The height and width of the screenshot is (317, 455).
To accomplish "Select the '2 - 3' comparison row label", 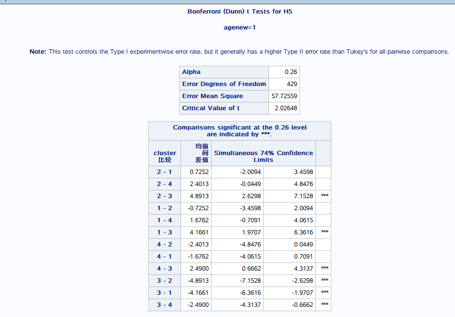I will tap(165, 196).
